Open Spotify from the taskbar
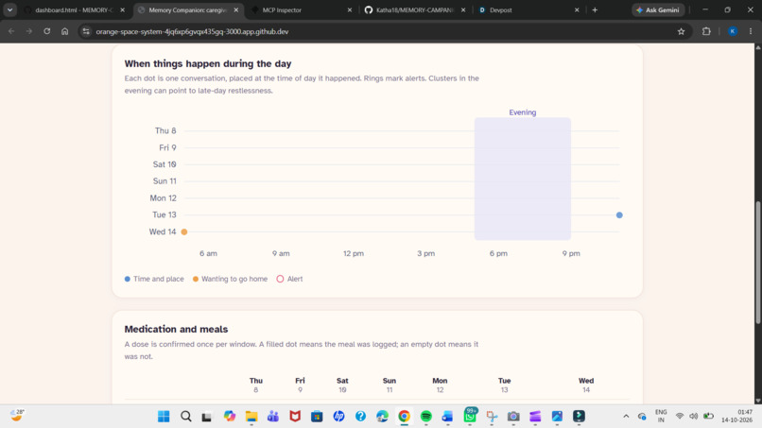762x428 pixels. [x=426, y=417]
